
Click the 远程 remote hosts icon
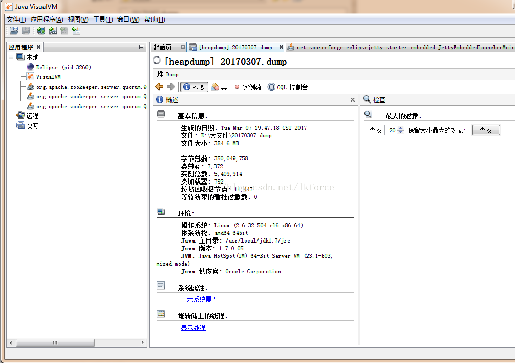(20, 115)
